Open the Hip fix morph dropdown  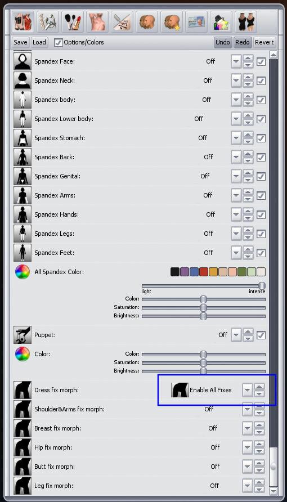tap(247, 447)
